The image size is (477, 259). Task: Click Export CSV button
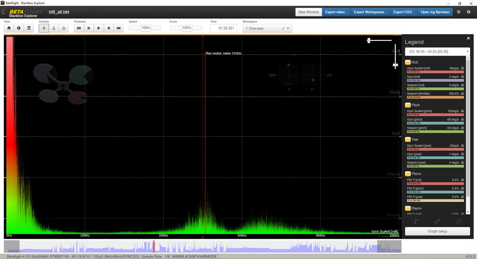(x=403, y=12)
